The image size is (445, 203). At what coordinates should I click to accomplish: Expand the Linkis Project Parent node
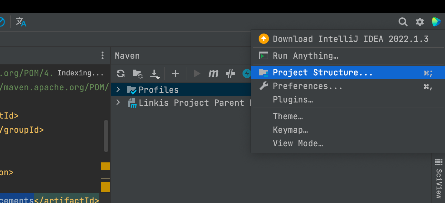tap(118, 103)
